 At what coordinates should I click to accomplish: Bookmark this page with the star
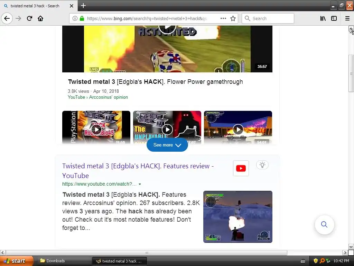click(233, 18)
